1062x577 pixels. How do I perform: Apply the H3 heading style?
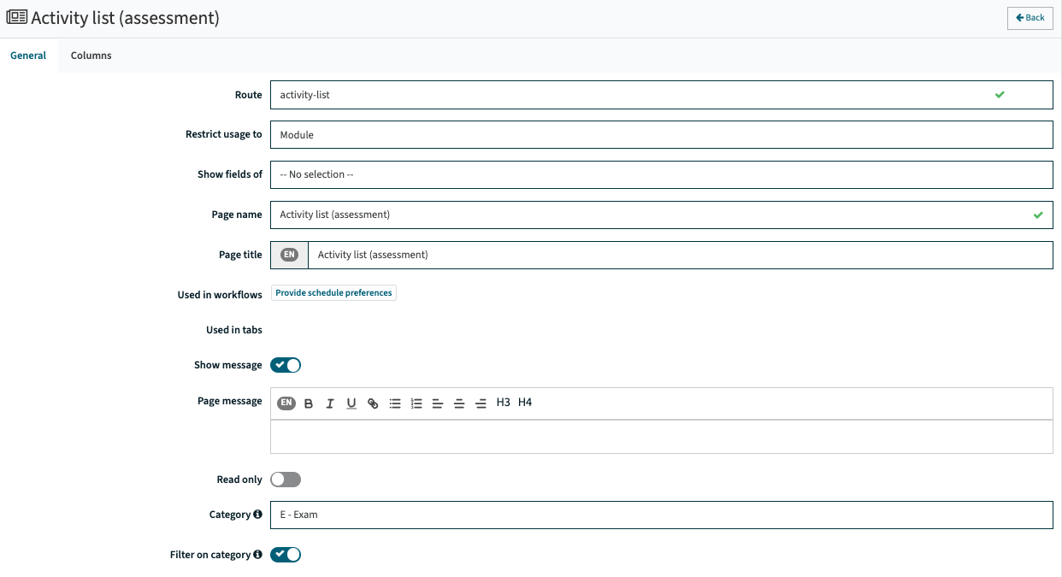point(504,403)
